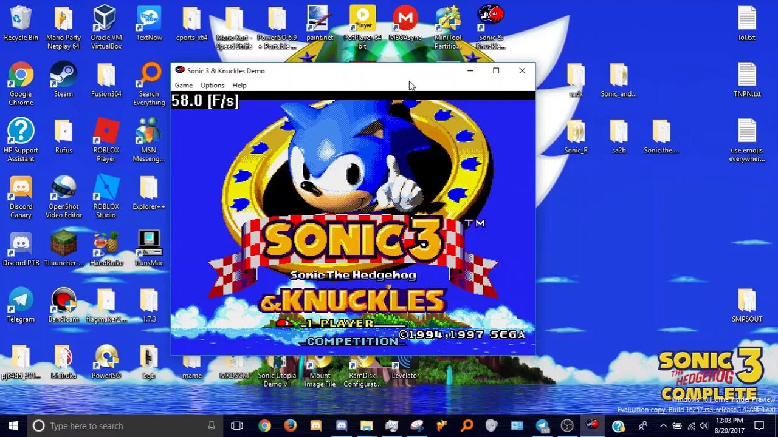The width and height of the screenshot is (778, 437).
Task: Open MSN Messenger desktop icon
Action: pyautogui.click(x=149, y=141)
